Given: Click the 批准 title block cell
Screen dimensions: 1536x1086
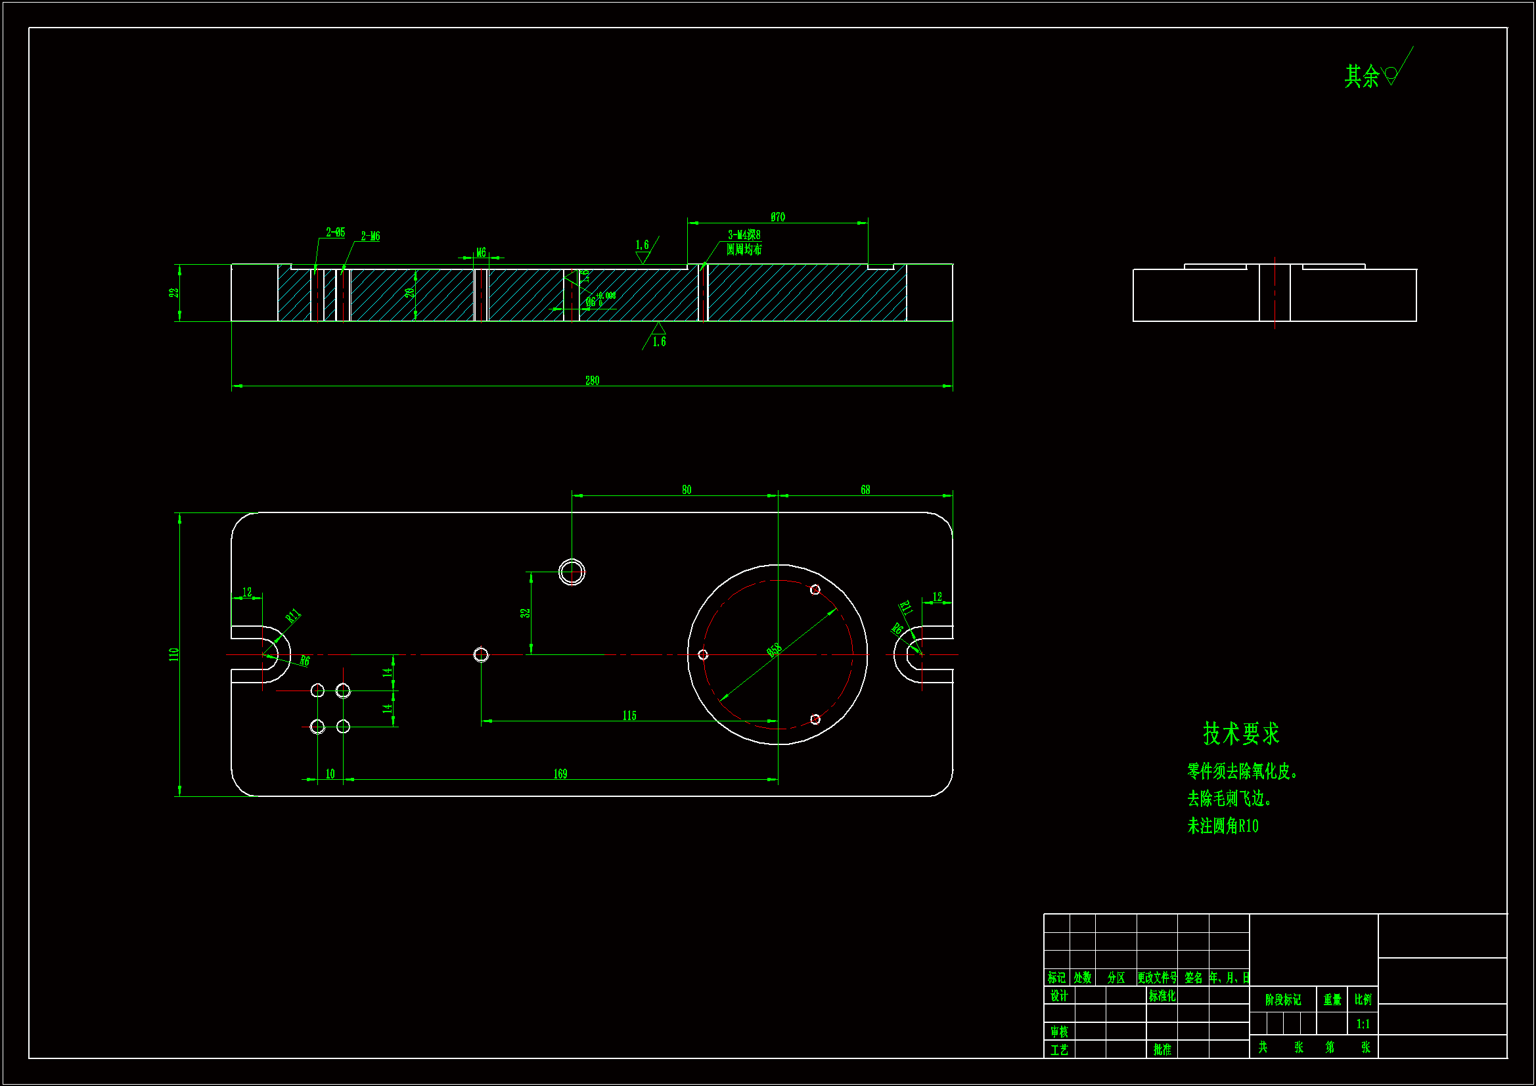Looking at the screenshot, I should coord(1162,1049).
